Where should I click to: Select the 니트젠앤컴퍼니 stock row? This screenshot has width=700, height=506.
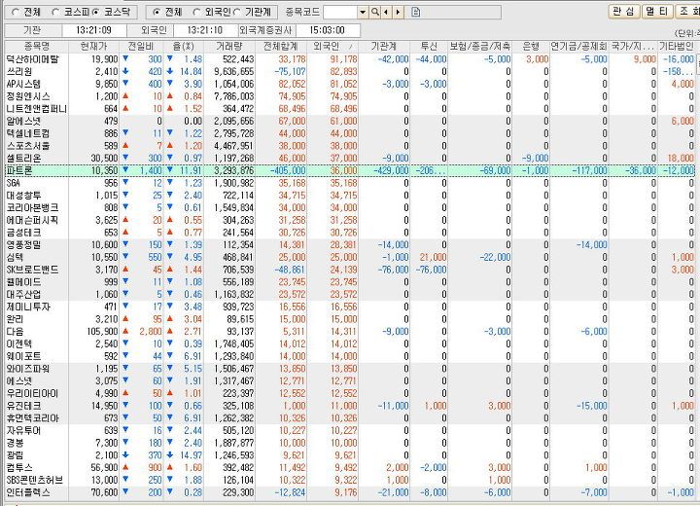point(350,109)
